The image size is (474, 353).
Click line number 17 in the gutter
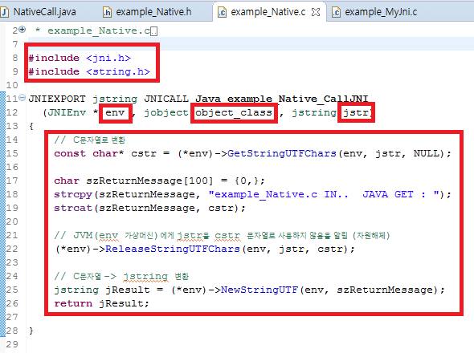tap(12, 181)
